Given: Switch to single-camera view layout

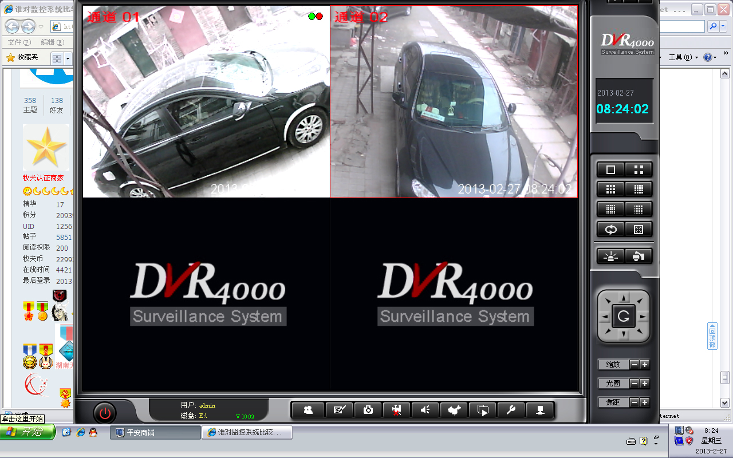Looking at the screenshot, I should click(x=610, y=170).
